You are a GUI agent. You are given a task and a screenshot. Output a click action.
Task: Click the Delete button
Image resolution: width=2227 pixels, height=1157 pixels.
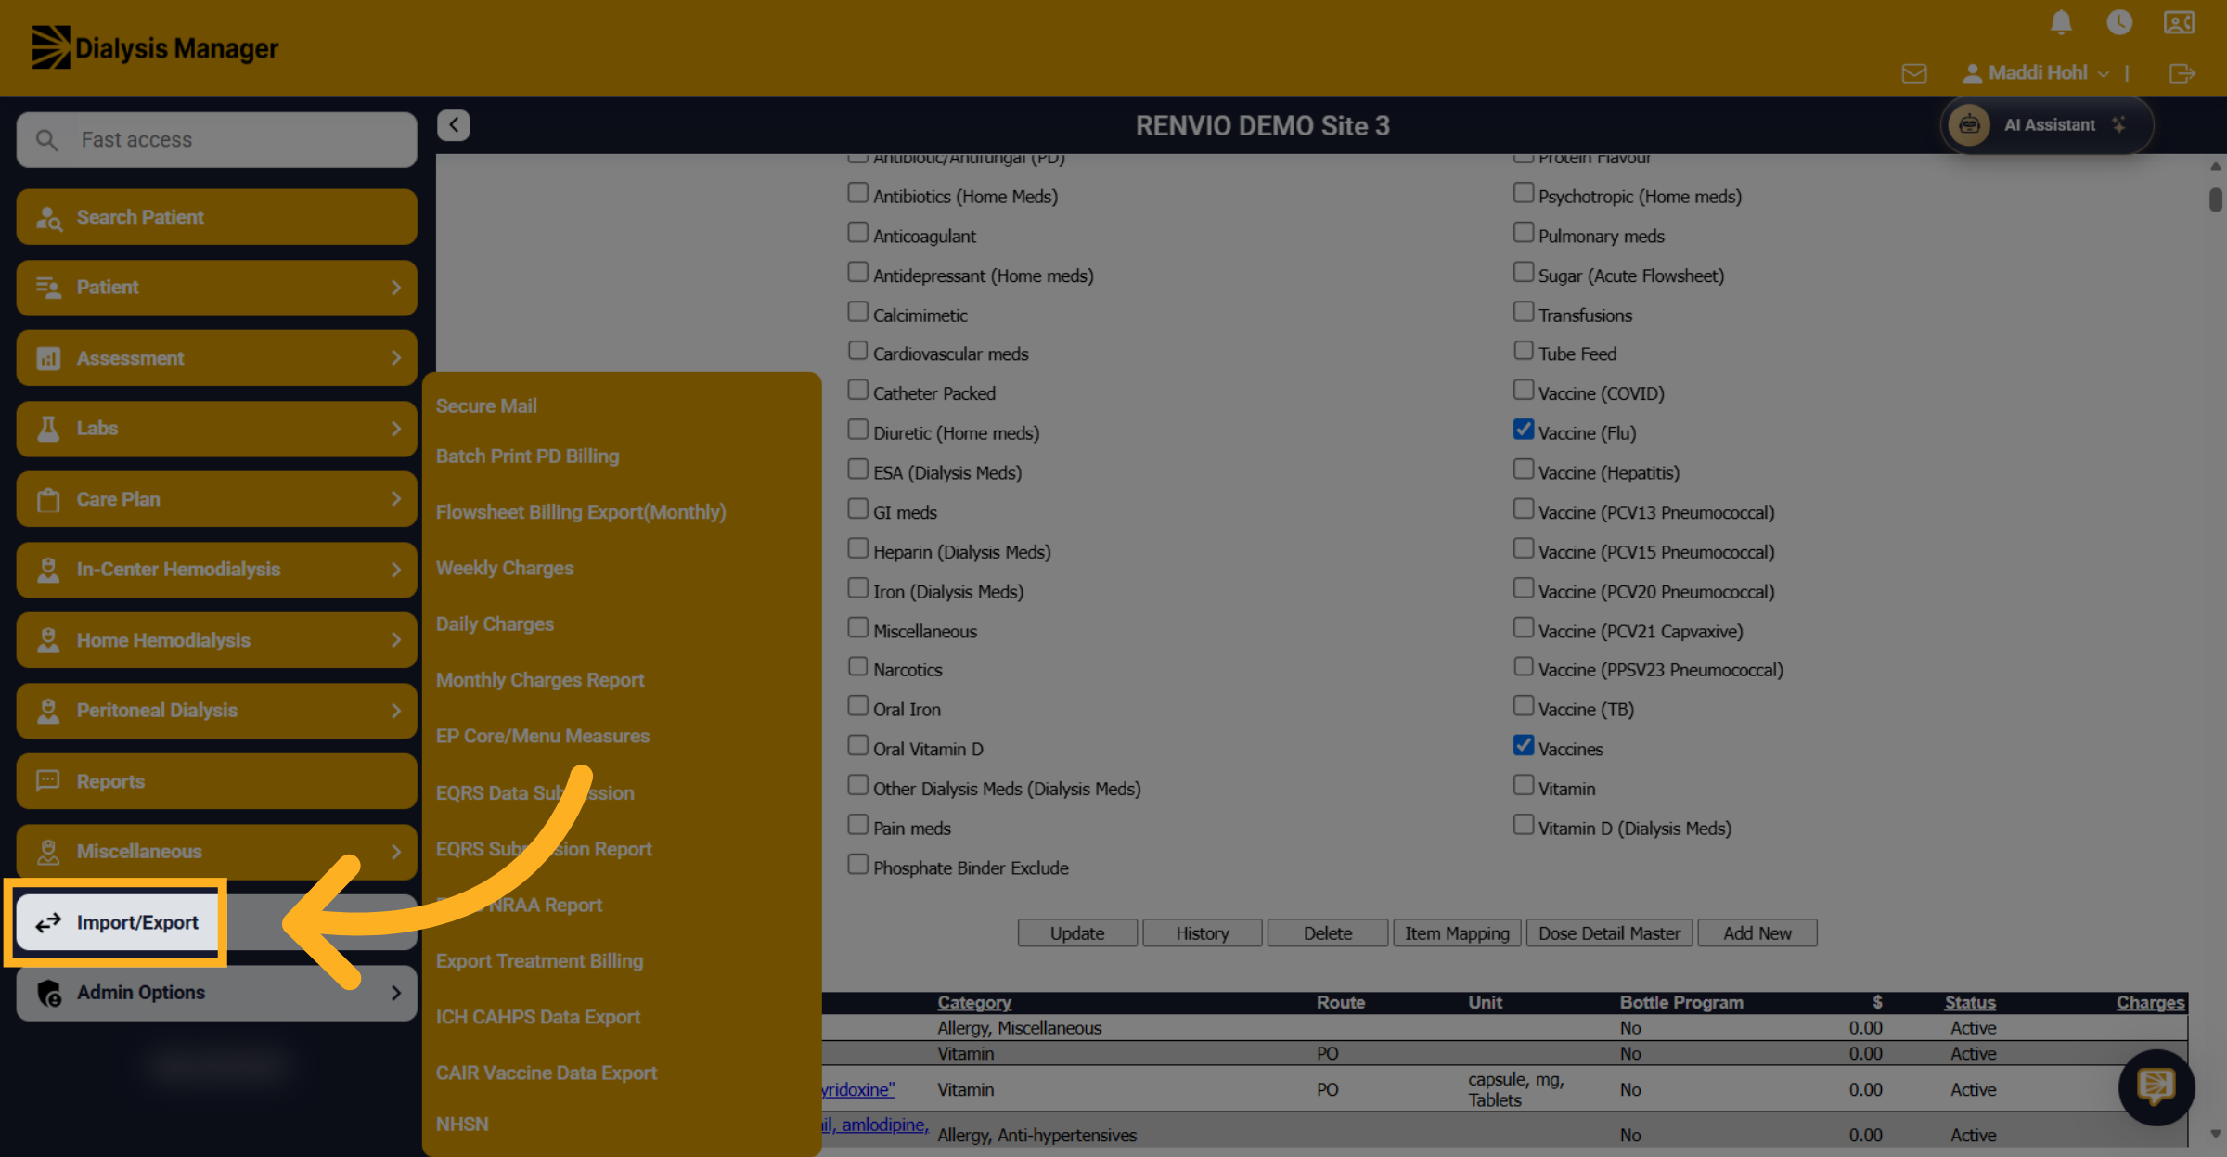[x=1328, y=933]
